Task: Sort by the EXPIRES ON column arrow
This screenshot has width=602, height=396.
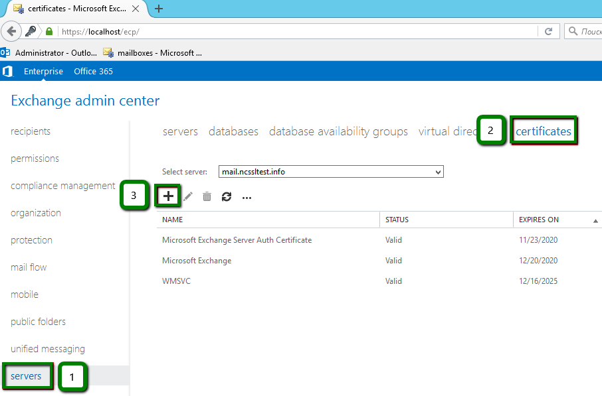Action: 595,221
